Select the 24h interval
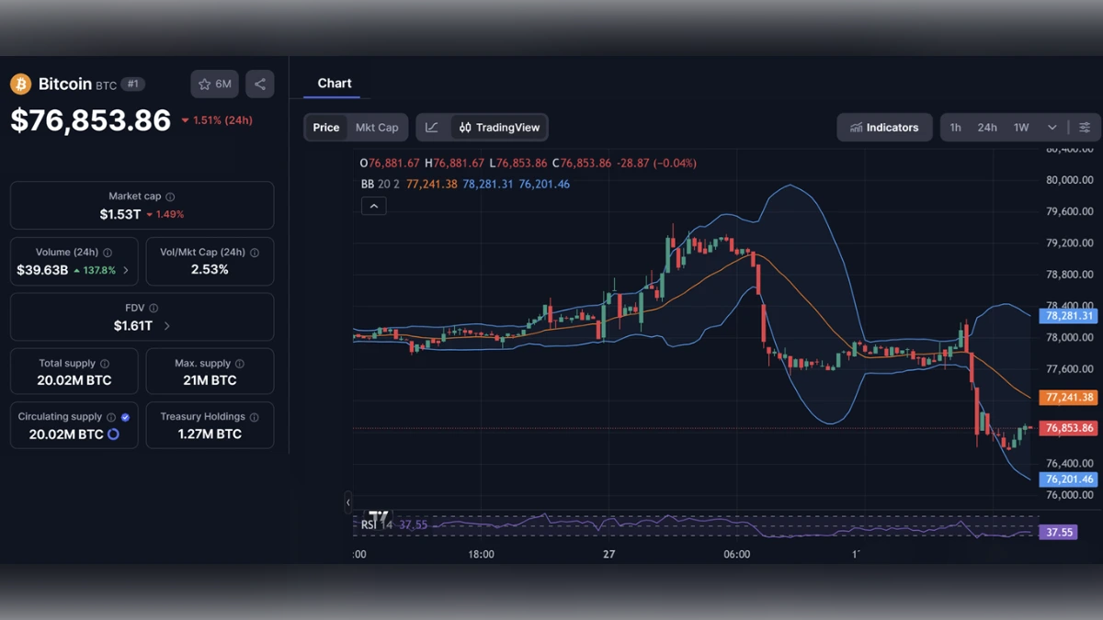This screenshot has width=1103, height=620. coord(987,127)
